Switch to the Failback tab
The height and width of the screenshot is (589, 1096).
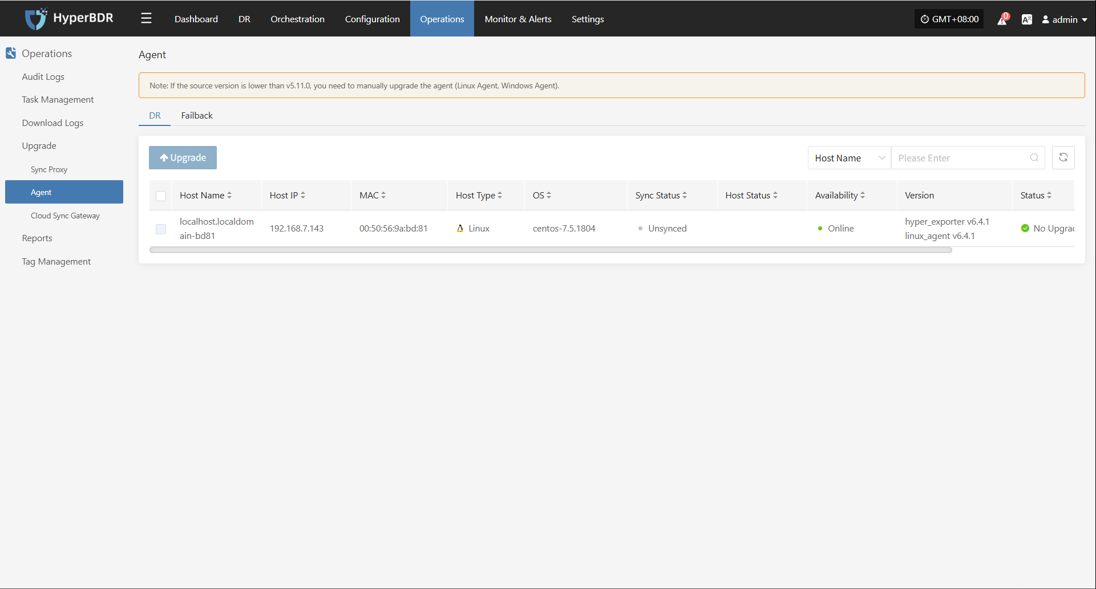[197, 115]
